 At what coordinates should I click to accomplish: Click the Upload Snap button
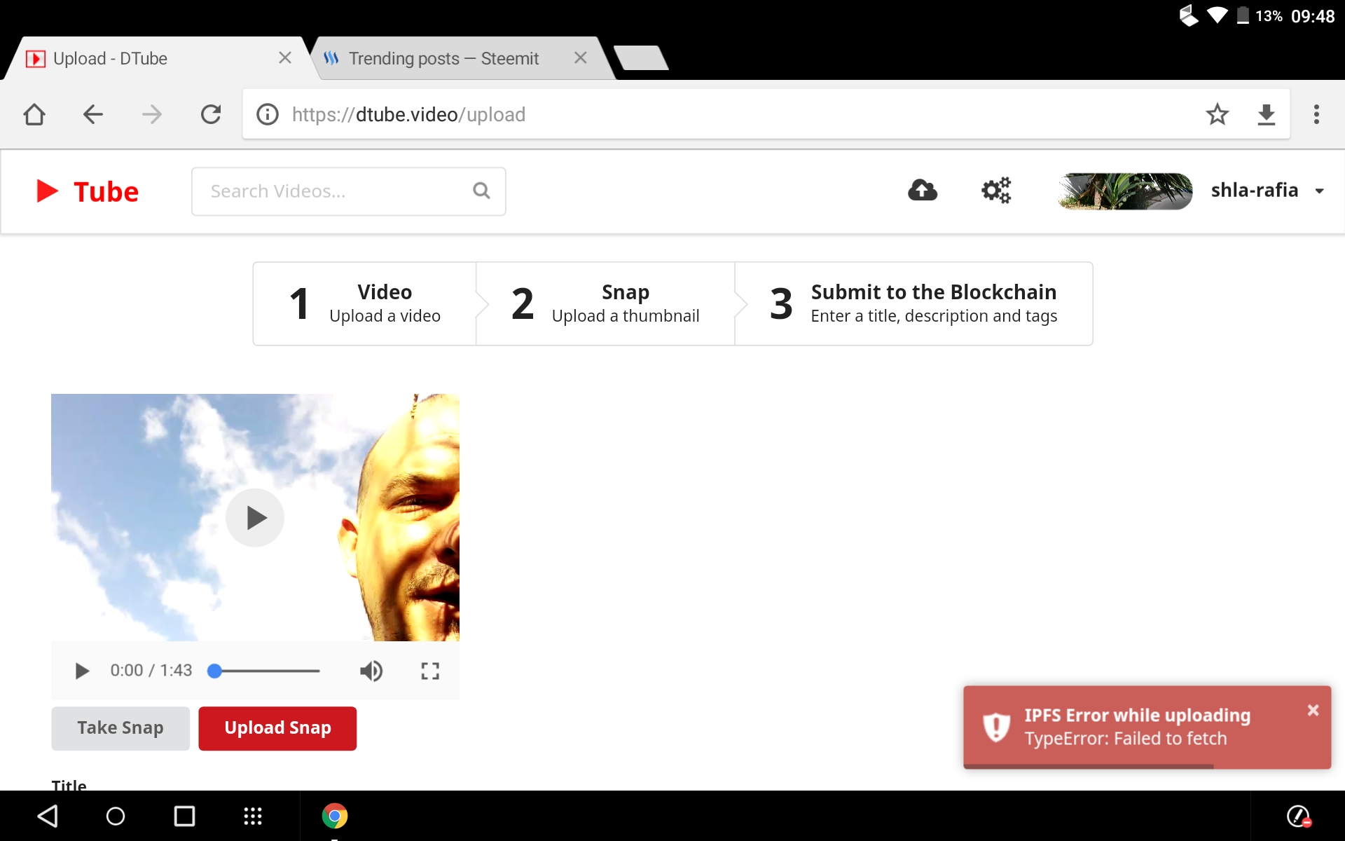coord(277,728)
